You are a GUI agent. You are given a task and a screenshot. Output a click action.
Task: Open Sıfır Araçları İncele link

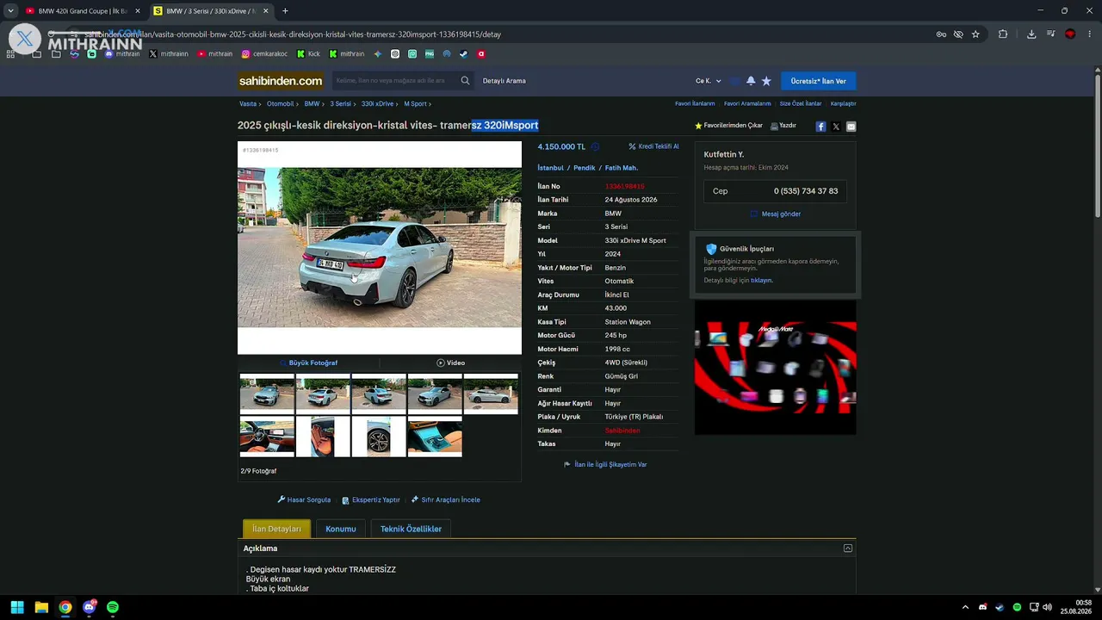pyautogui.click(x=446, y=499)
